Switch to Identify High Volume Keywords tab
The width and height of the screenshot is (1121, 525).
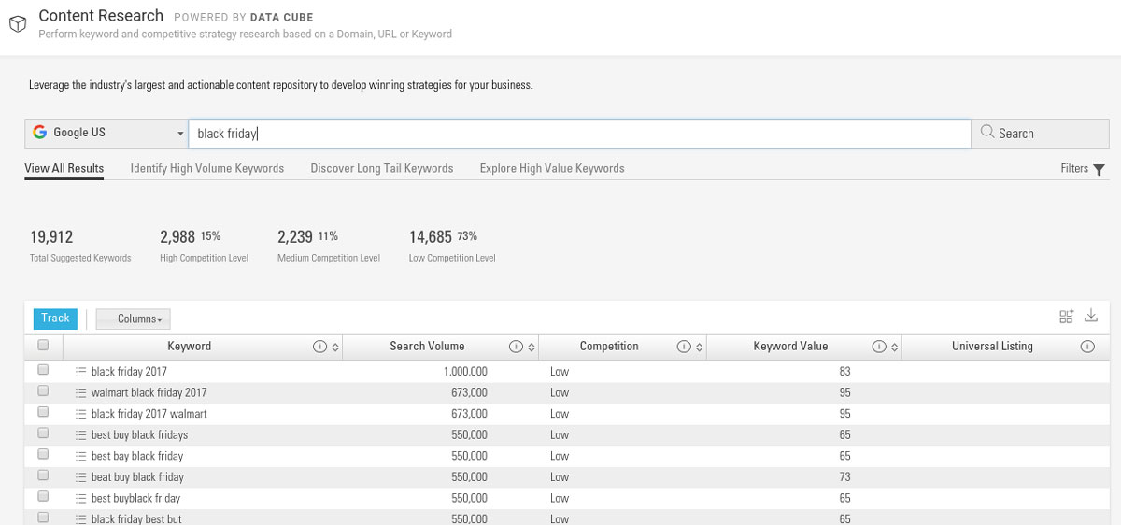tap(206, 169)
